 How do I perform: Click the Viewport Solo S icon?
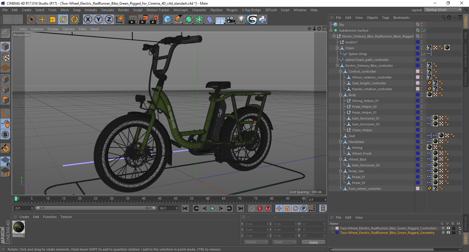[5, 135]
